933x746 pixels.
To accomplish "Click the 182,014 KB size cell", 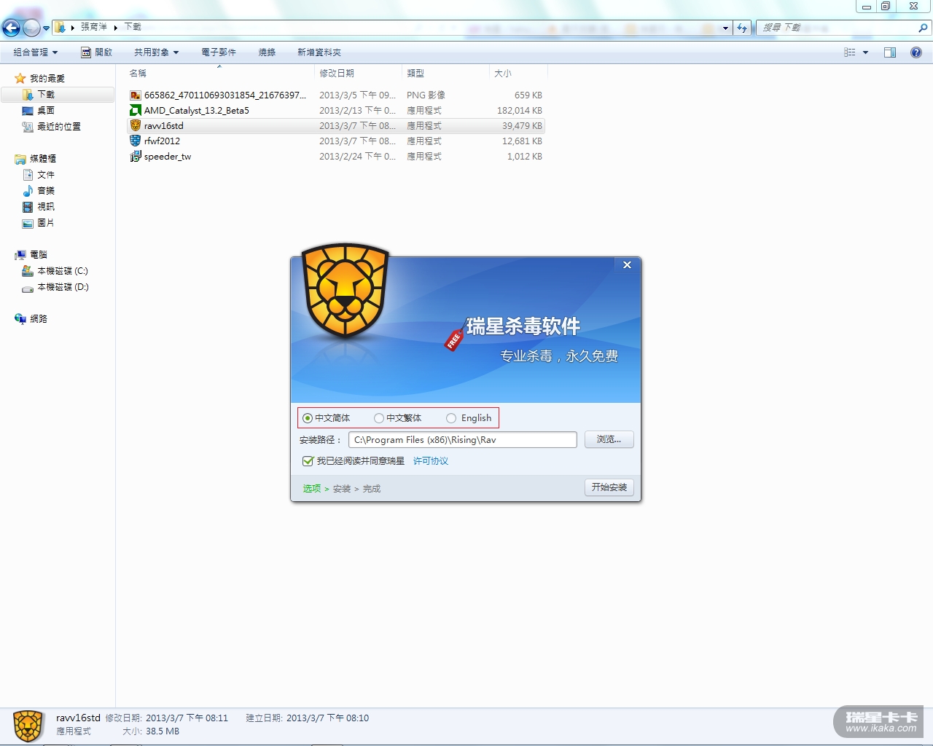I will (520, 111).
